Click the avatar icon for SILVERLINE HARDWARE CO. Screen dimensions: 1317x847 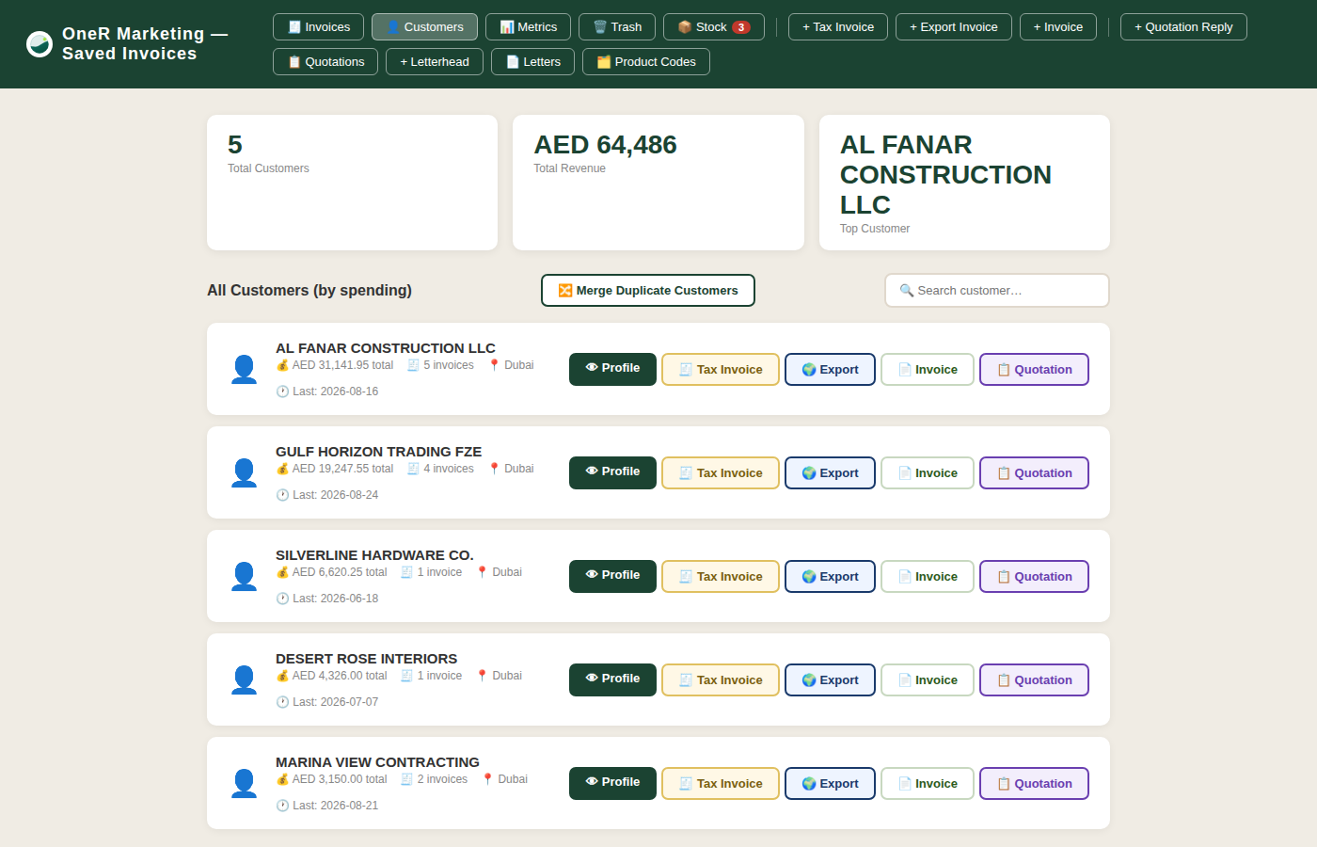point(245,576)
